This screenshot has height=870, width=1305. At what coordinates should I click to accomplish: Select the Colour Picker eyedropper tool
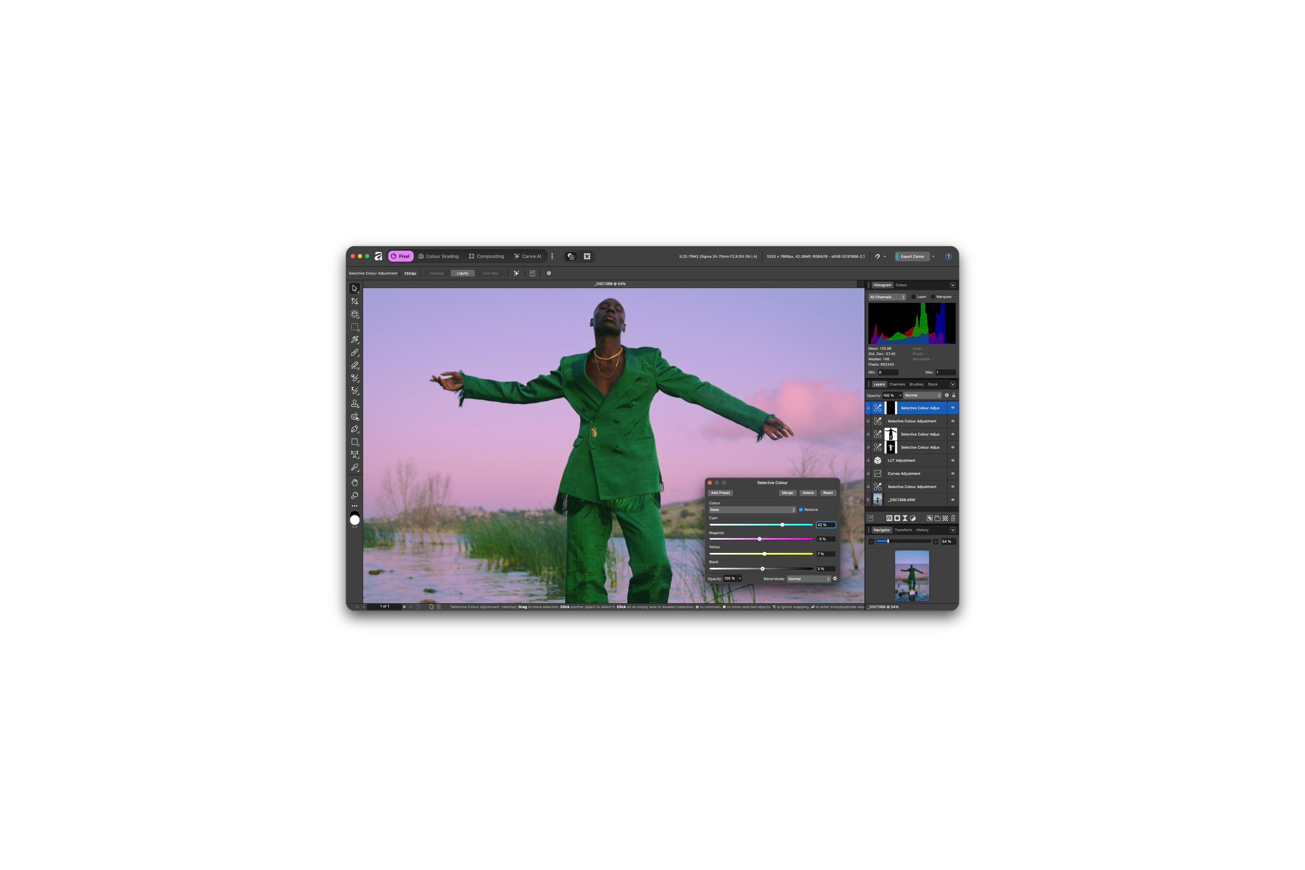(x=355, y=467)
